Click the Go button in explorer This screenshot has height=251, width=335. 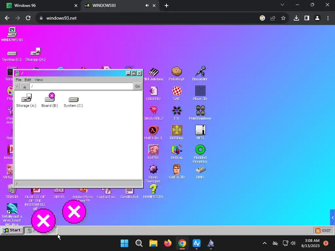tap(137, 86)
